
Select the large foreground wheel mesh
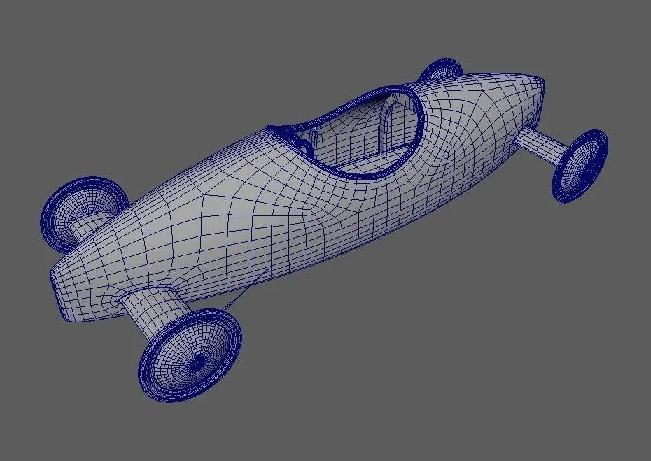coord(190,355)
